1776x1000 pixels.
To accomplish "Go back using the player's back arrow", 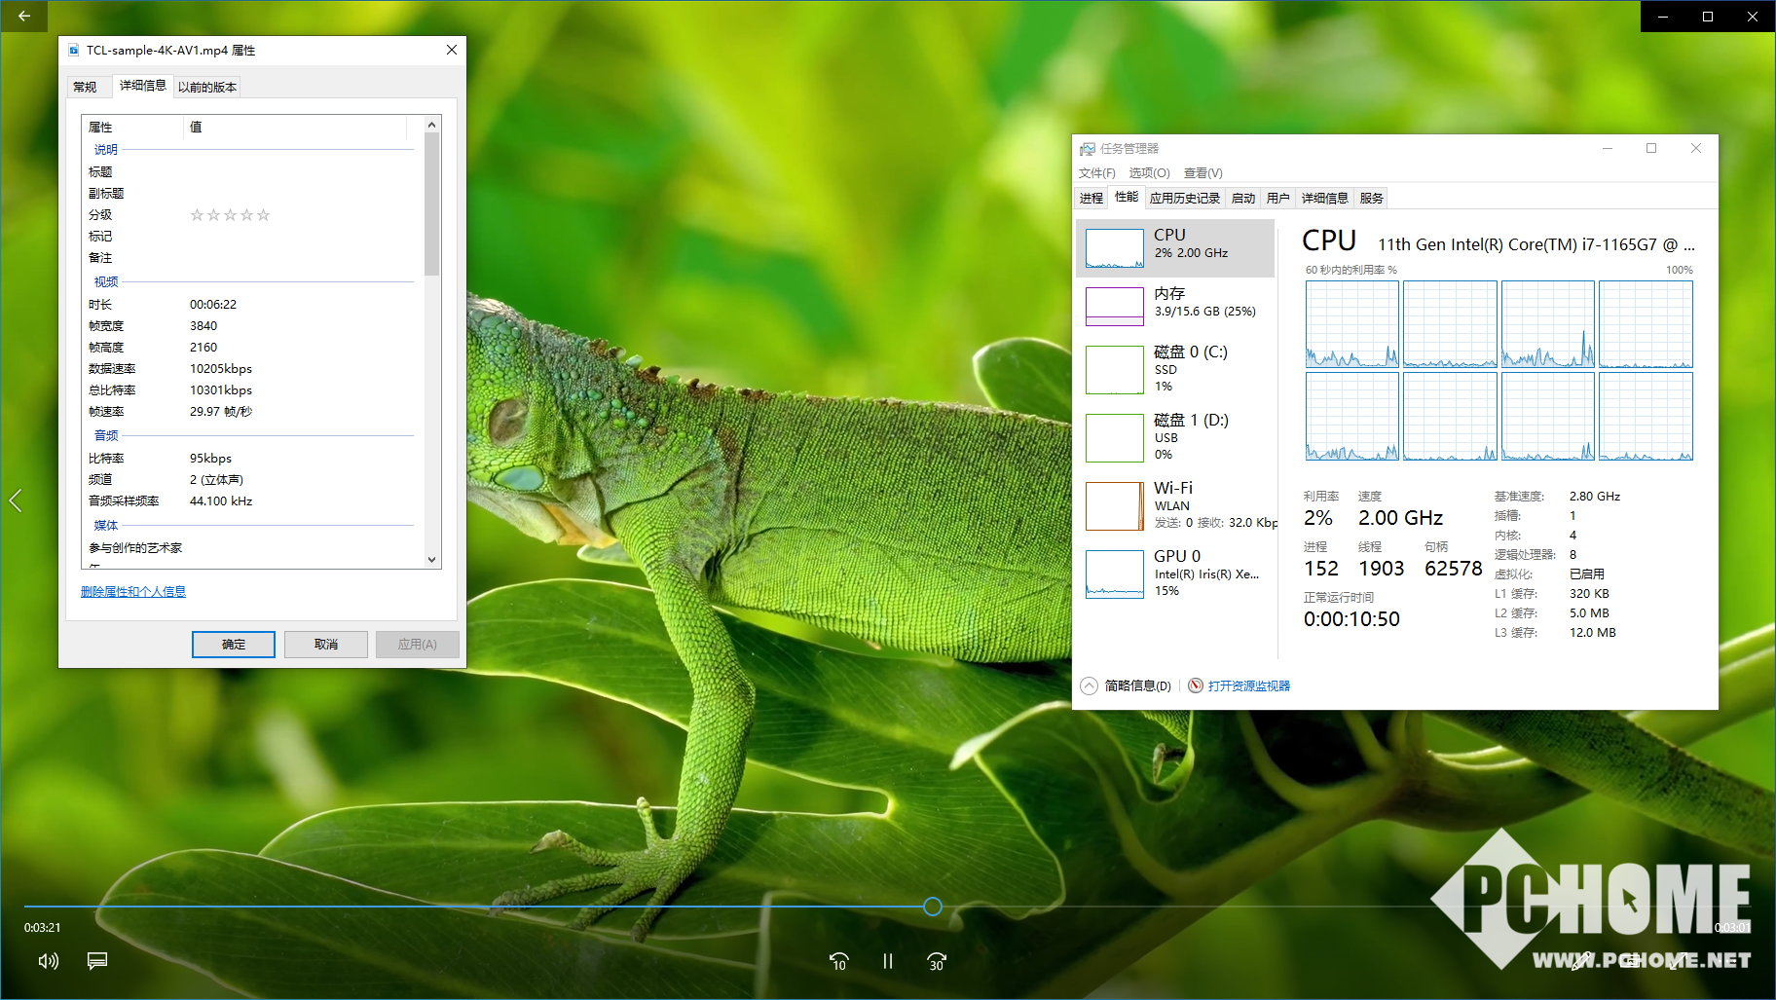I will point(23,17).
